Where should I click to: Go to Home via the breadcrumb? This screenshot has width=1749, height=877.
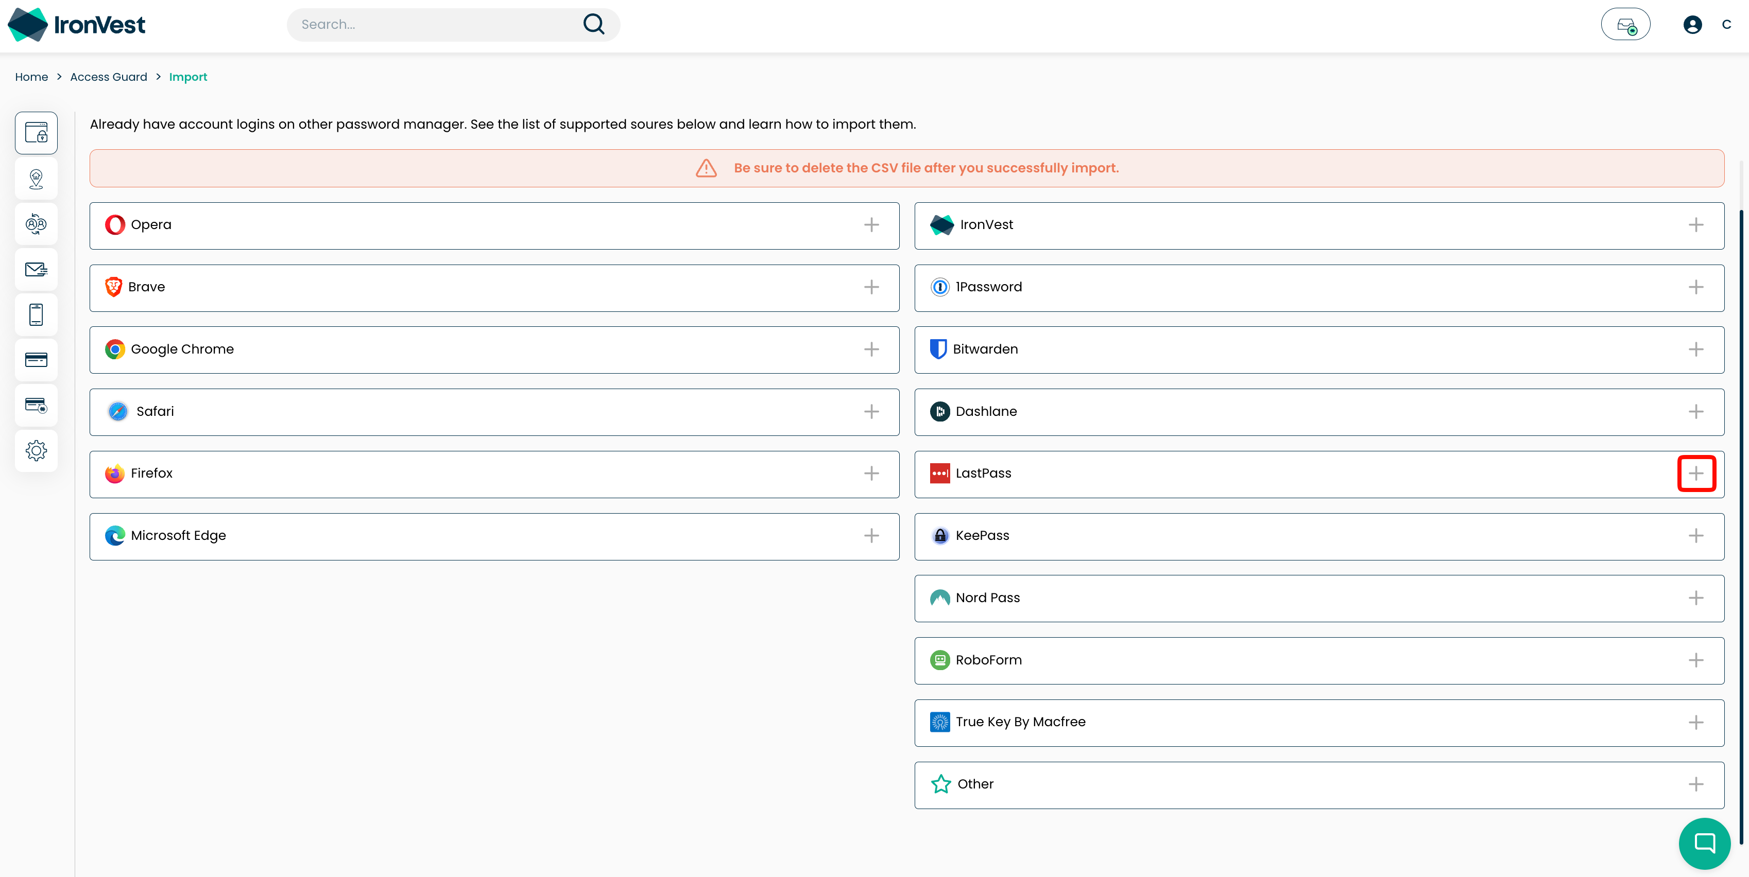pyautogui.click(x=31, y=77)
